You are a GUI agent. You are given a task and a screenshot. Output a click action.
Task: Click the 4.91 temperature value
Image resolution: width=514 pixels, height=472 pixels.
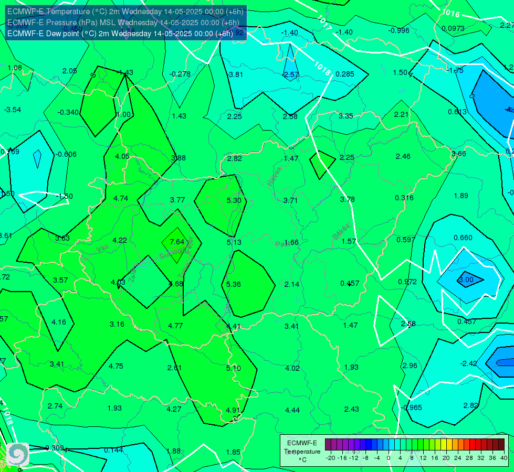point(233,410)
